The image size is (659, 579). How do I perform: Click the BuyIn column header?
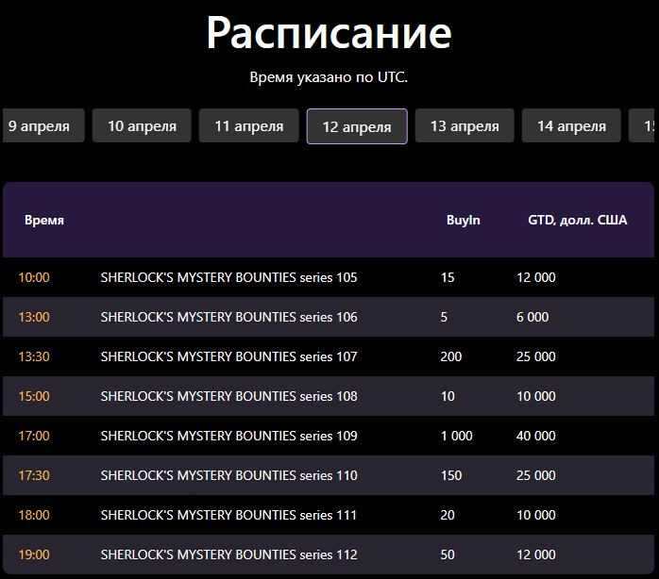pyautogui.click(x=463, y=220)
